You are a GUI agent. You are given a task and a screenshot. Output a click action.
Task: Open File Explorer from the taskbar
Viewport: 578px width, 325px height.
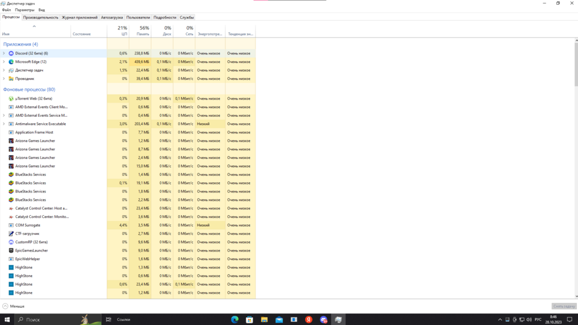tap(264, 319)
